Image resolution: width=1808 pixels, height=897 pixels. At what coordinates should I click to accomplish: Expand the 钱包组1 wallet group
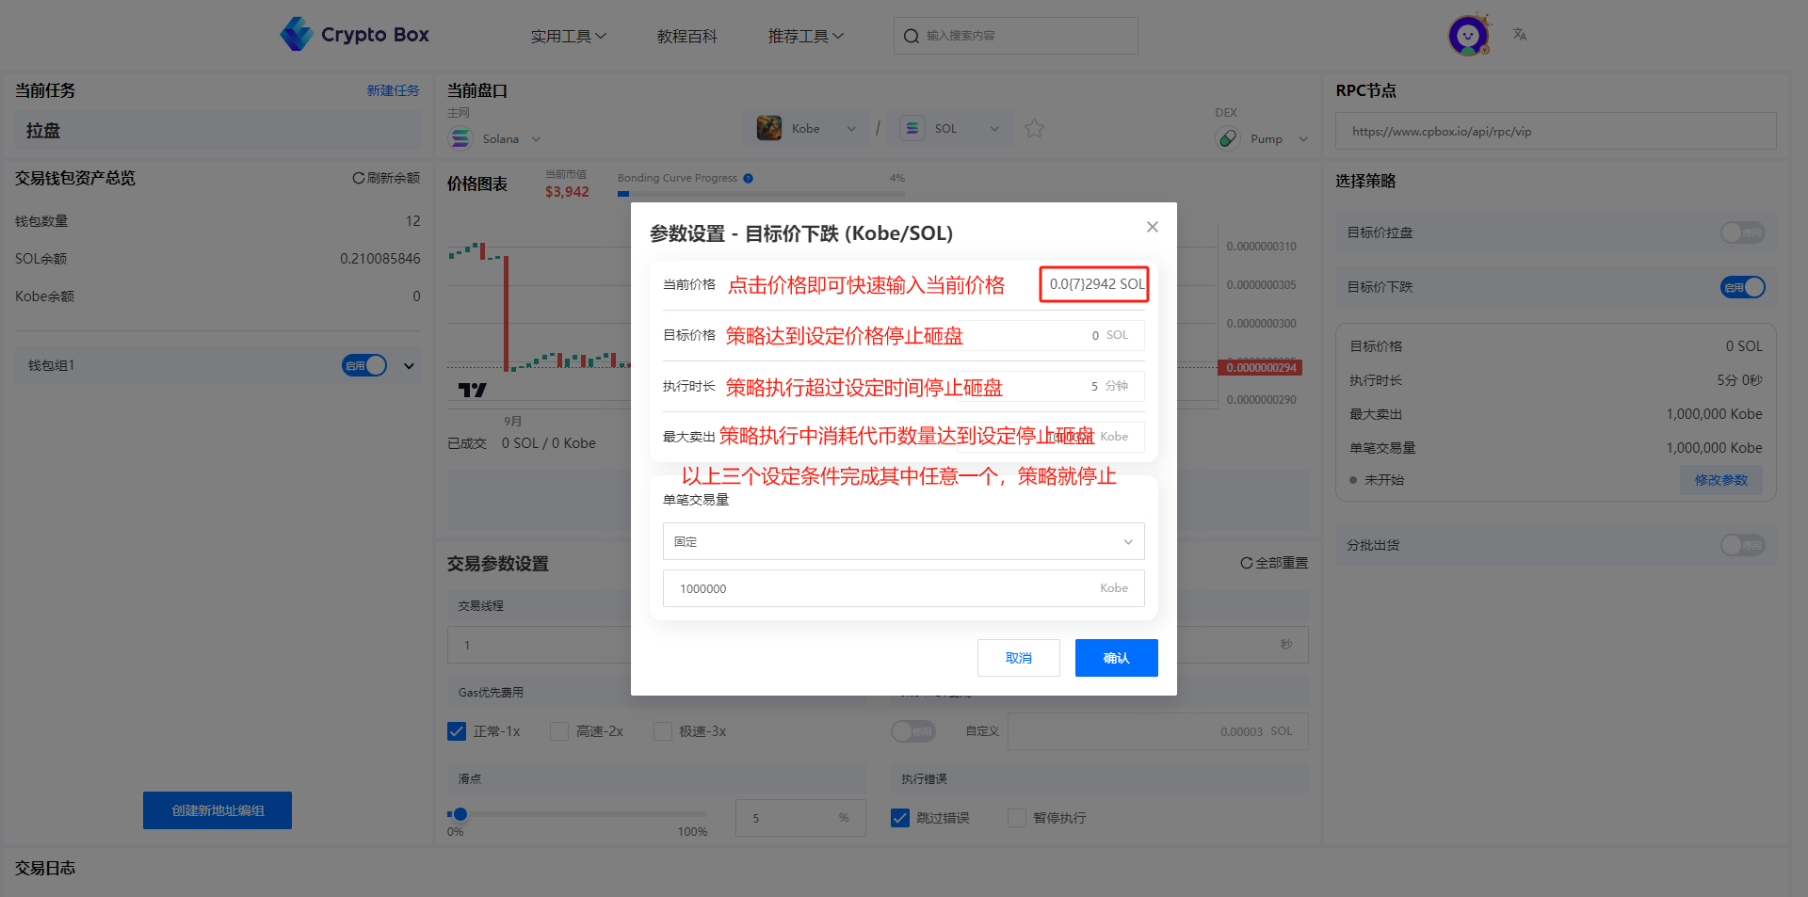pos(409,366)
